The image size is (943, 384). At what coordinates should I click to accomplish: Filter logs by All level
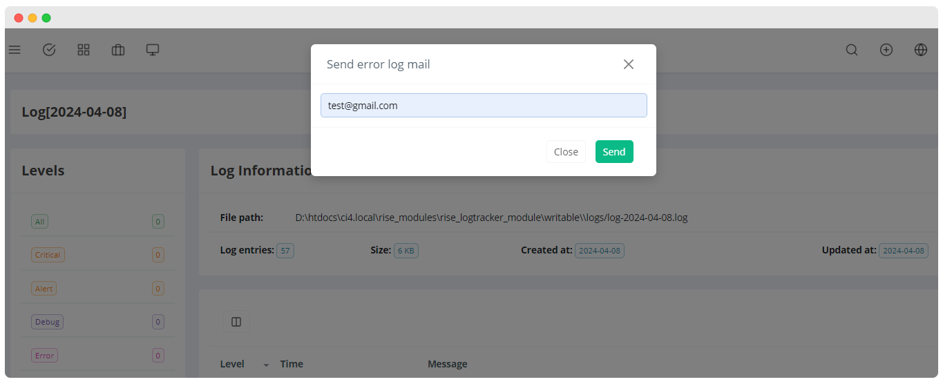point(40,222)
